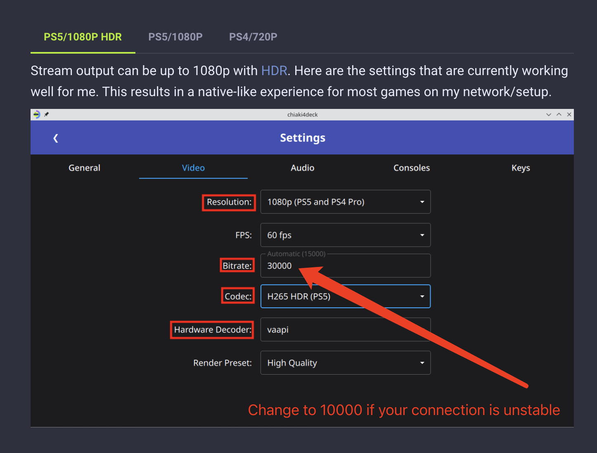Screen dimensions: 597x453
Task: Open the Audio settings tab
Action: click(303, 168)
